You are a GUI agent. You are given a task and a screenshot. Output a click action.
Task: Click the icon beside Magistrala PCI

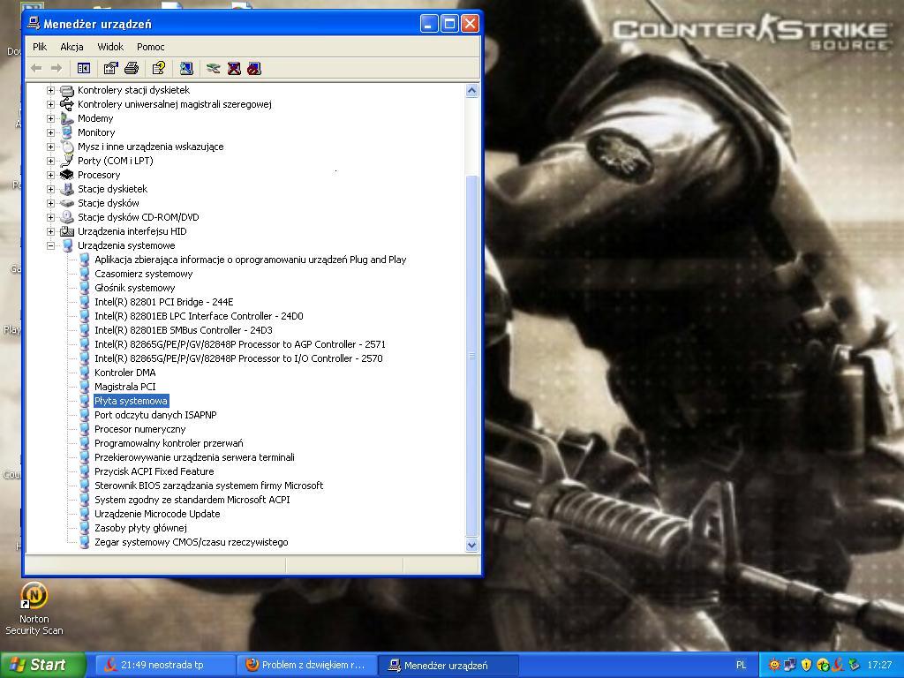85,387
